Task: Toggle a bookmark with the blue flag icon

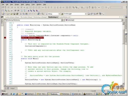Action: pyautogui.click(x=28, y=11)
